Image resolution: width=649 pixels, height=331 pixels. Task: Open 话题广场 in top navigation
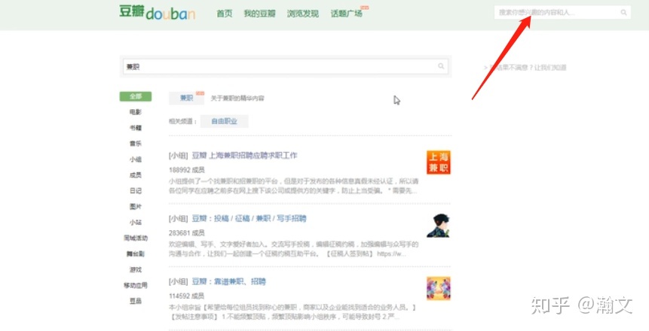coord(347,14)
